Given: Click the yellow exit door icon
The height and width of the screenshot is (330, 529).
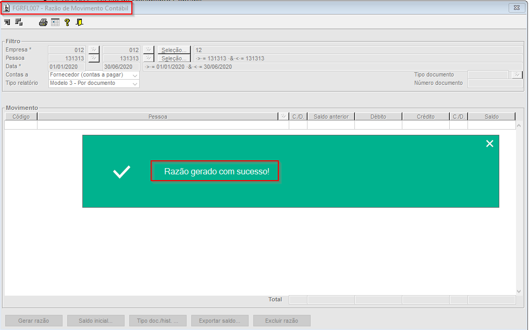Looking at the screenshot, I should (x=79, y=22).
